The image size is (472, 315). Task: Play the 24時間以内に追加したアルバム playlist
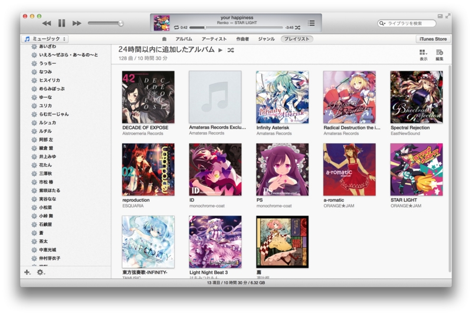(220, 50)
